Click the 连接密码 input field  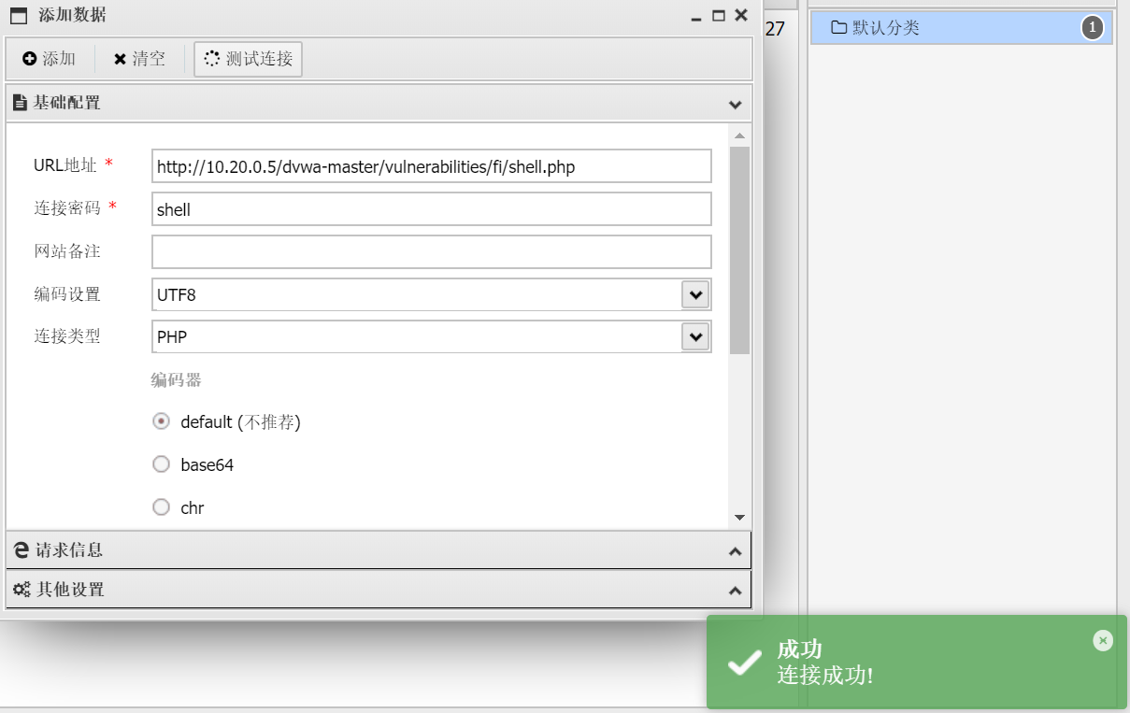[431, 209]
